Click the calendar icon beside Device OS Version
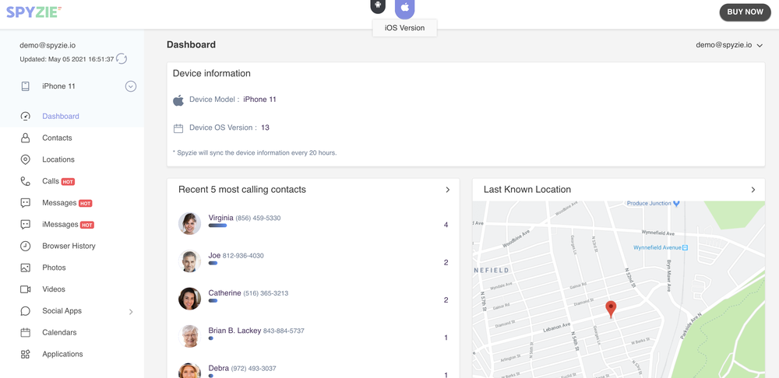 (x=178, y=128)
